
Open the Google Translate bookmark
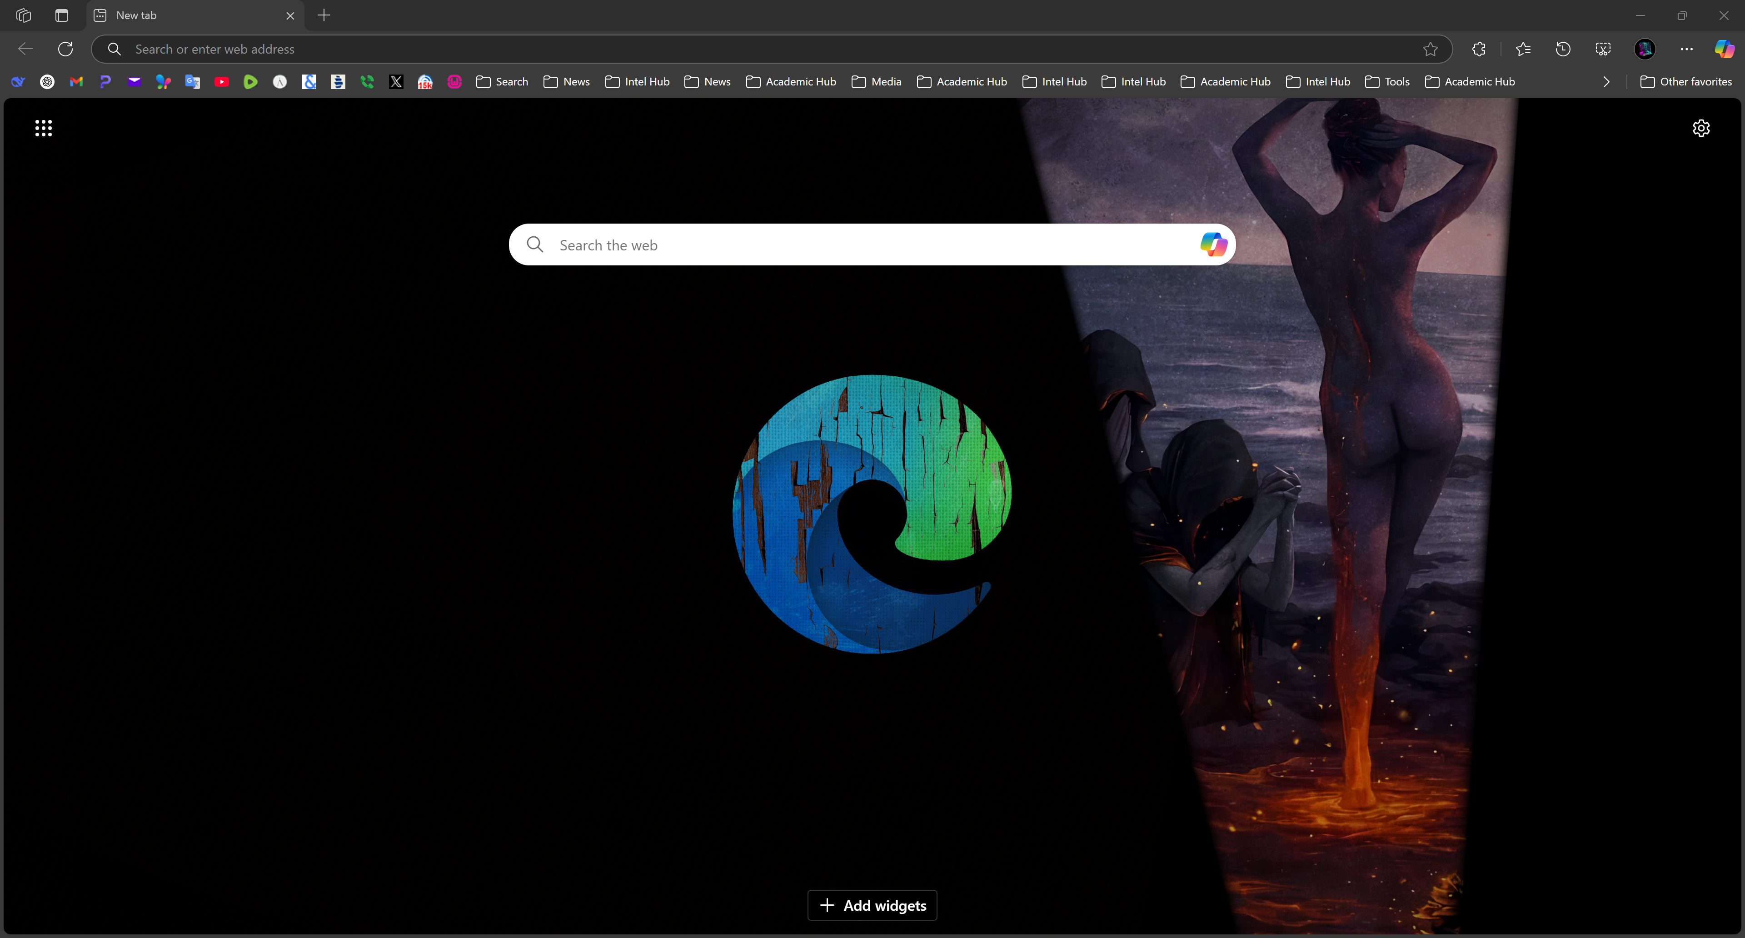[192, 82]
